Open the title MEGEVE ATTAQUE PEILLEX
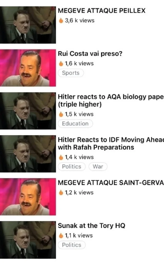Viewport: 164px width, 263px height. (x=101, y=11)
